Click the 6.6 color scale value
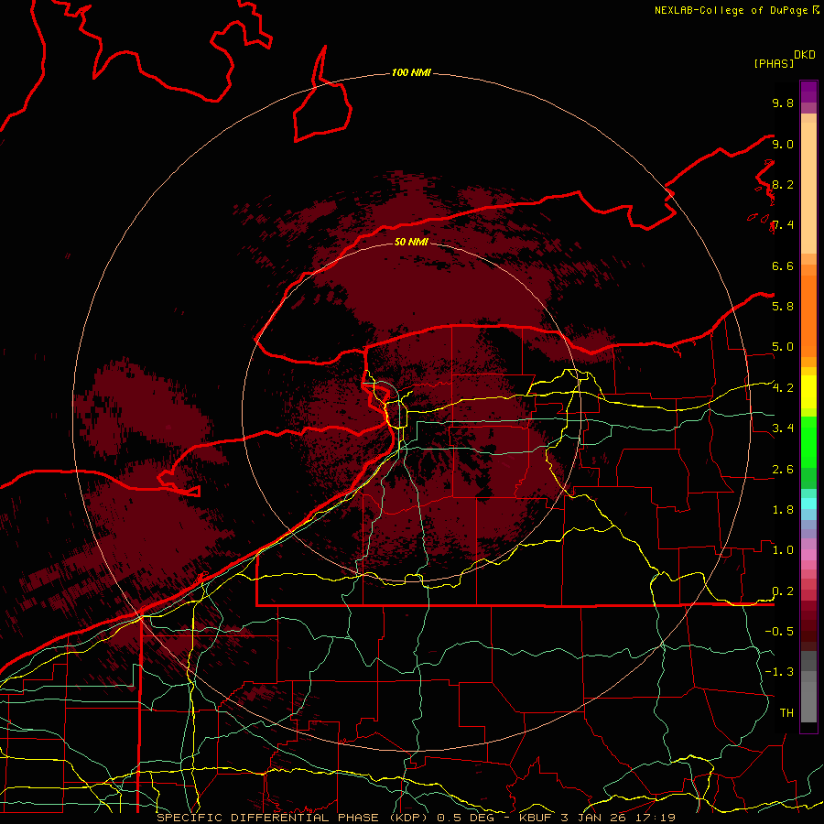Viewport: 824px width, 824px height. (783, 266)
